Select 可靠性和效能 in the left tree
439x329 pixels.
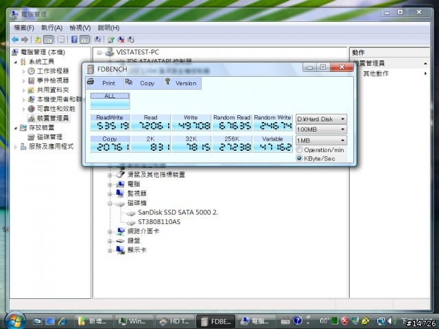(x=52, y=109)
